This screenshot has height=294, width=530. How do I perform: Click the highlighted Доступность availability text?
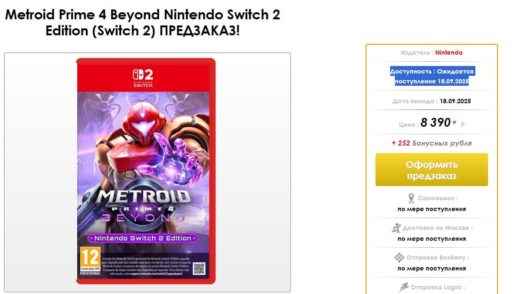(x=432, y=76)
